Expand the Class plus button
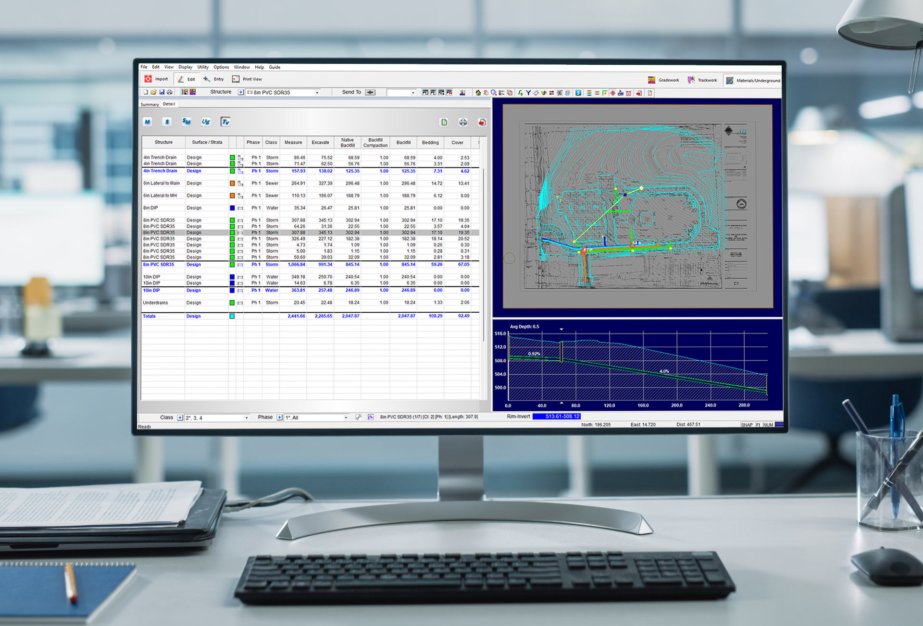The height and width of the screenshot is (626, 923). click(180, 417)
